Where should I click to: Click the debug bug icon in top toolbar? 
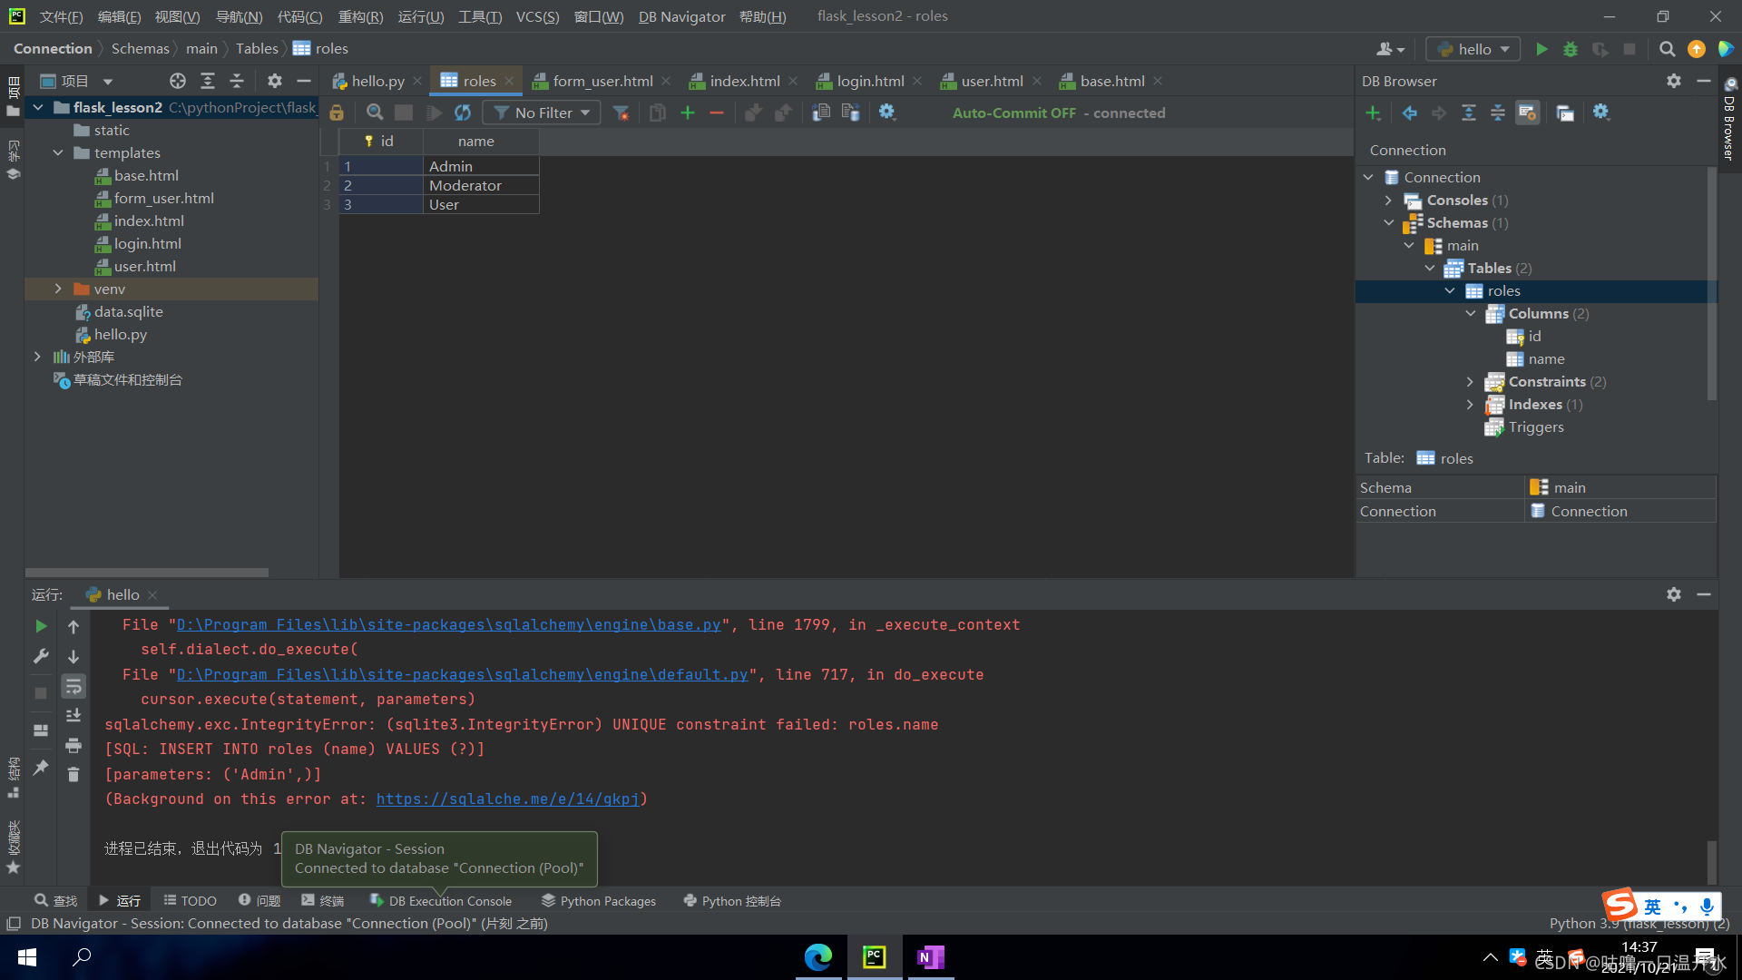(x=1571, y=49)
